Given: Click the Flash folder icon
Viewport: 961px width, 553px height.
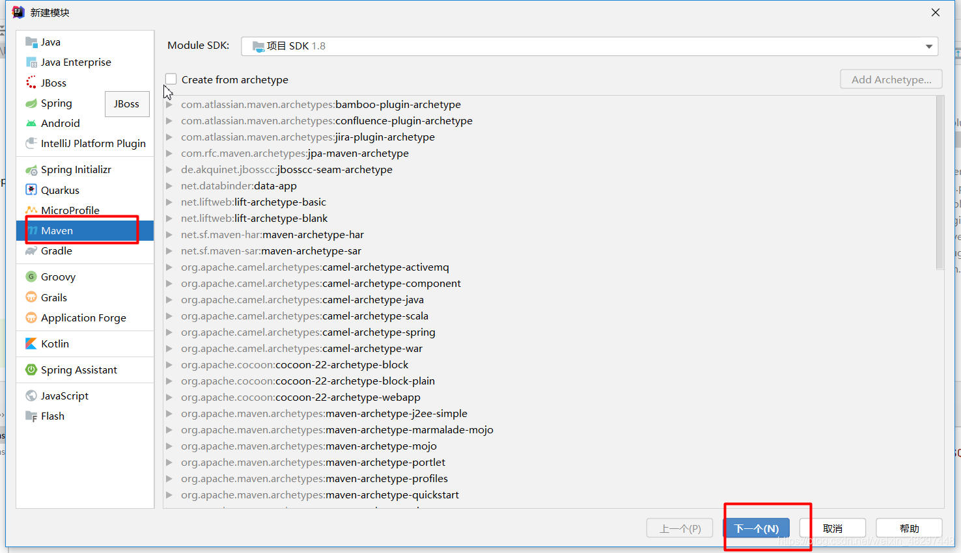Looking at the screenshot, I should pyautogui.click(x=31, y=416).
